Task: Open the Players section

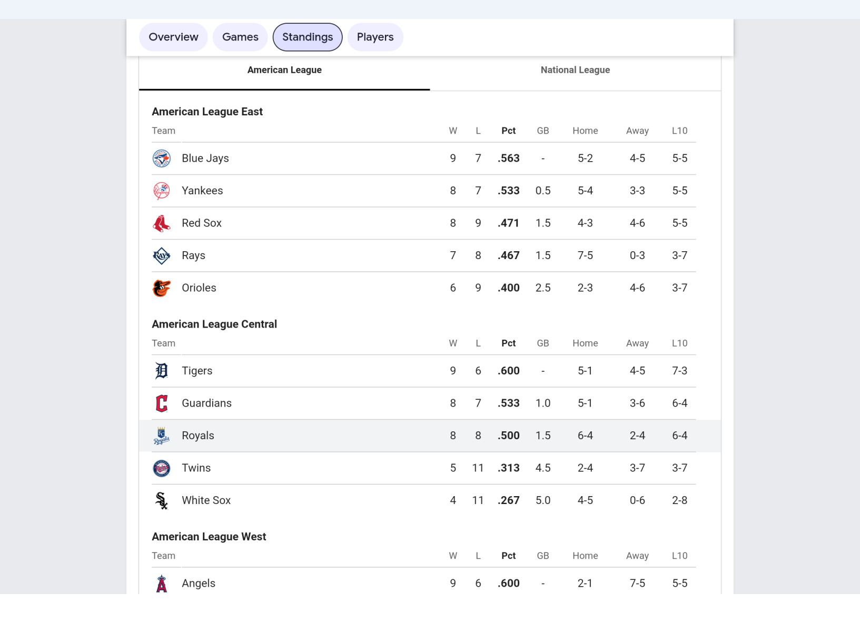Action: point(375,37)
